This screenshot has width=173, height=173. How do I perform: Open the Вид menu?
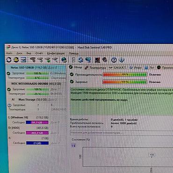(x=29, y=53)
